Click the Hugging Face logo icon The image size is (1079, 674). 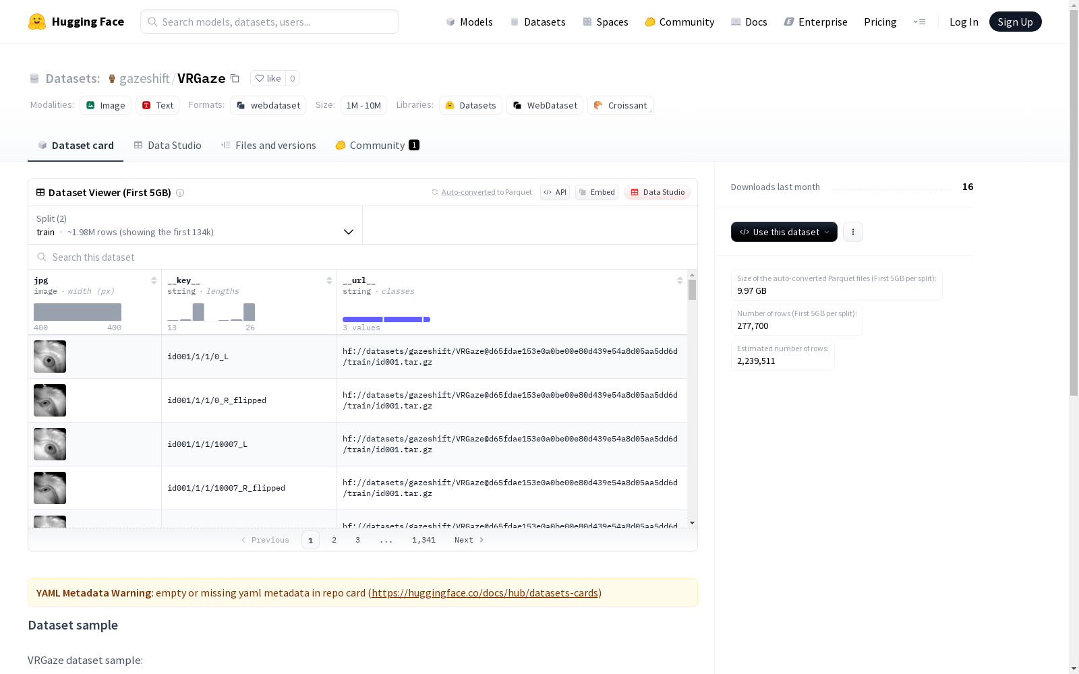click(x=37, y=22)
